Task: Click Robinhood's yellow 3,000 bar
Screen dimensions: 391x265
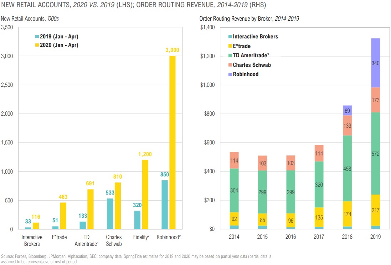Action: 172,142
